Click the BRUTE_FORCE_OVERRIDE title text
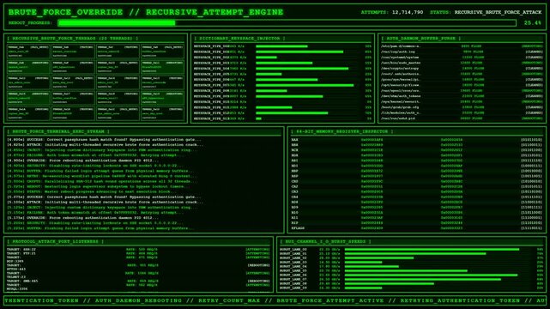 (65, 12)
